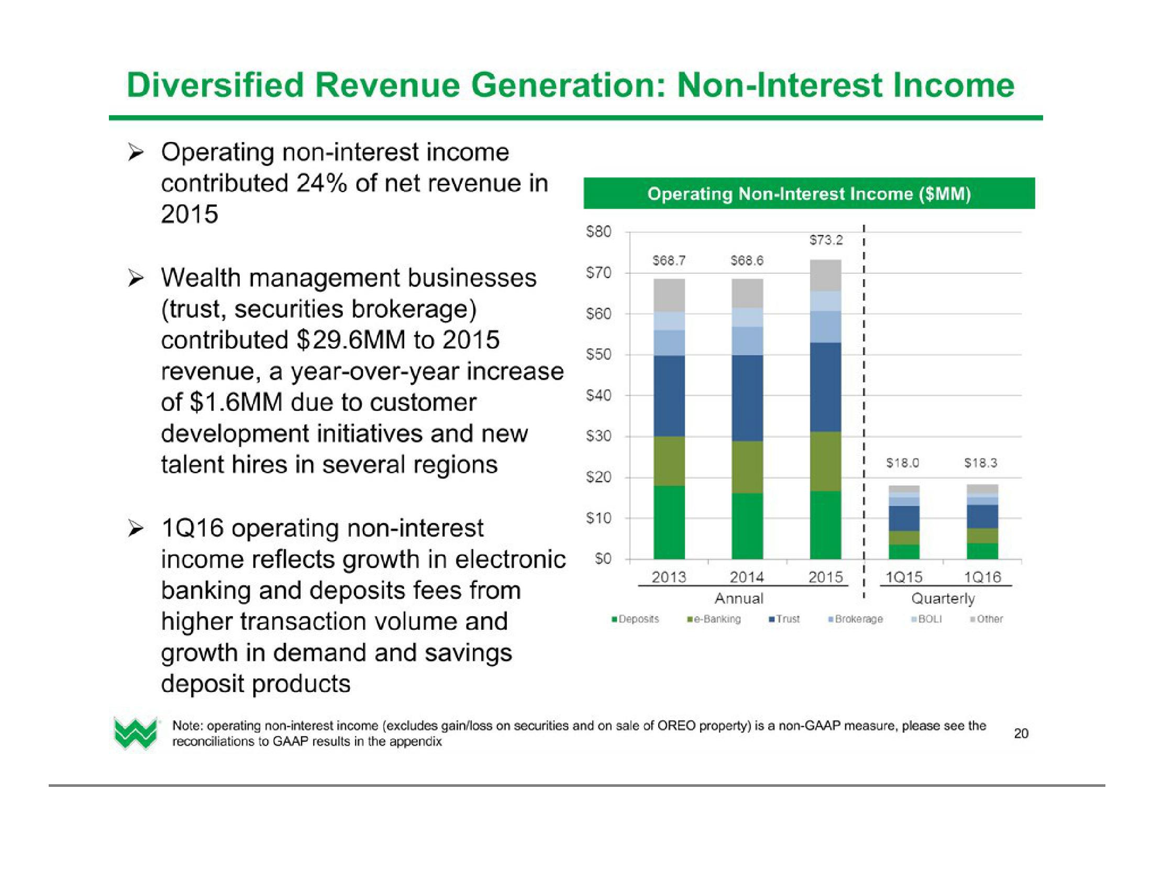
Task: Click the $0 y-axis label
Action: coord(603,560)
